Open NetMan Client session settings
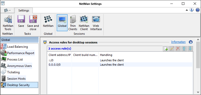Screen dimensions: 201x95 coord(84,23)
